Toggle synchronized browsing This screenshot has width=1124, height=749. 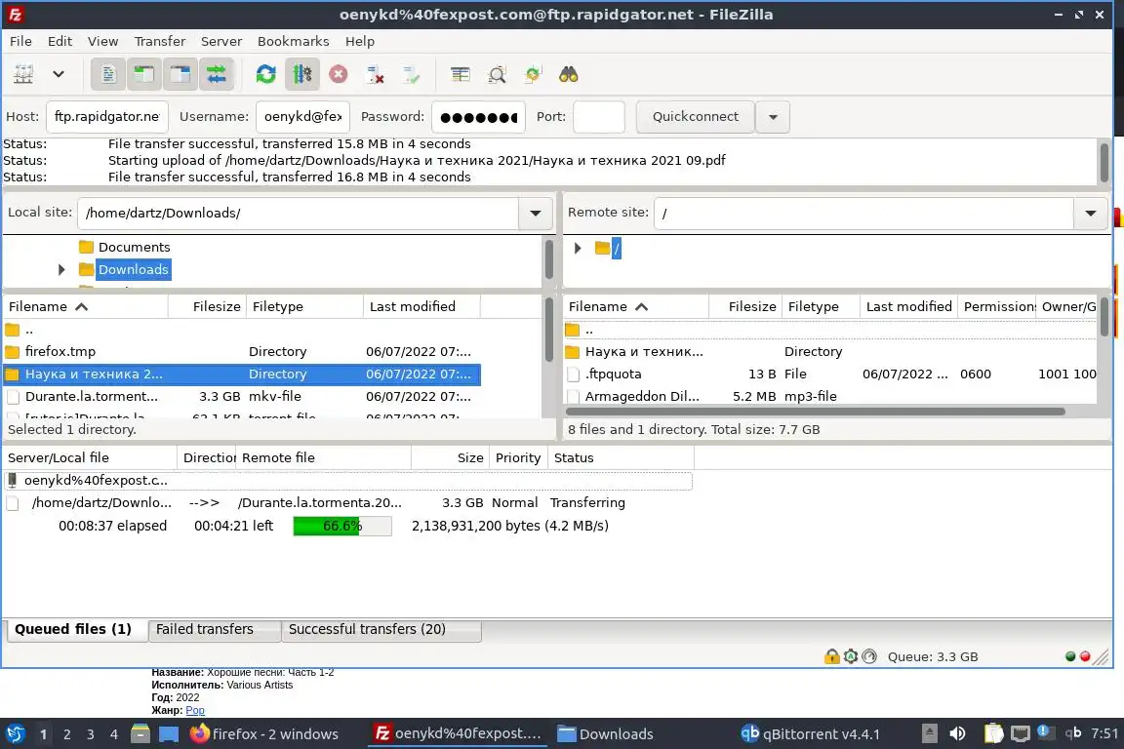click(533, 74)
